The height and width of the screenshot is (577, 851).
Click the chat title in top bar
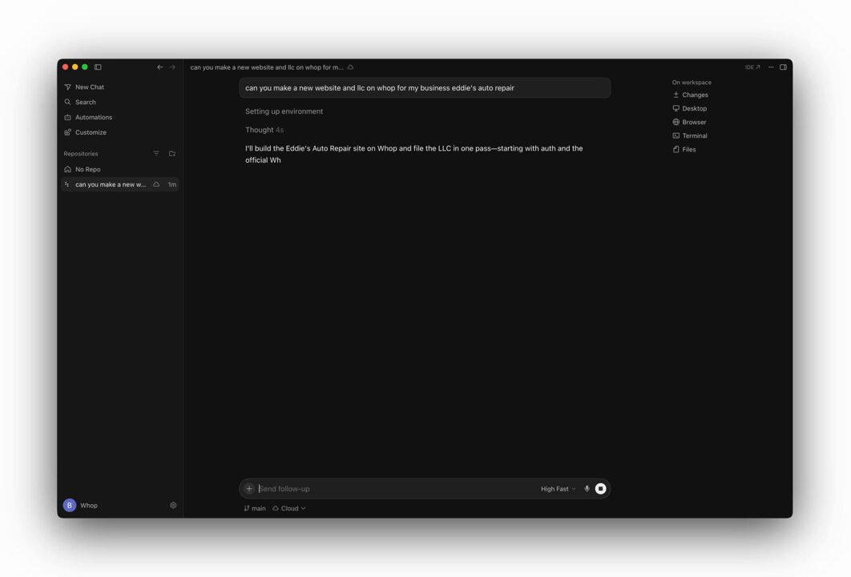coord(267,67)
